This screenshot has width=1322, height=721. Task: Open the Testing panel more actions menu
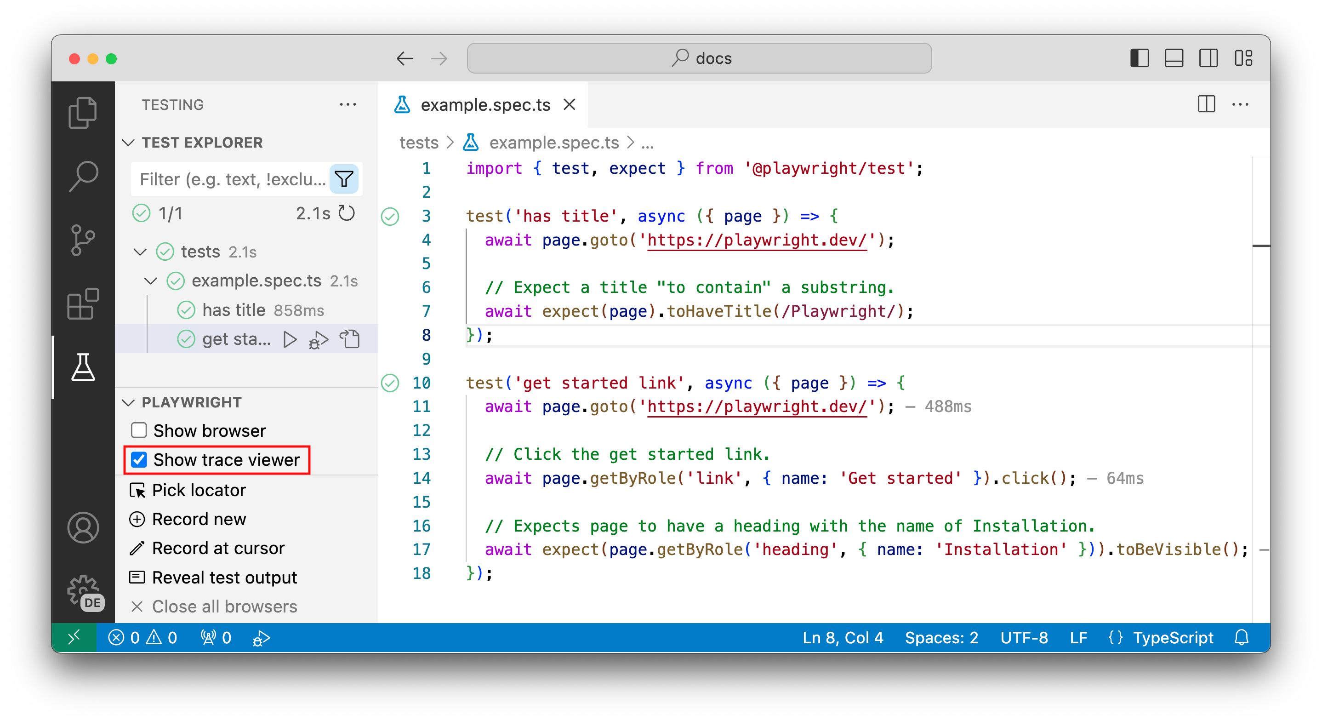click(348, 105)
